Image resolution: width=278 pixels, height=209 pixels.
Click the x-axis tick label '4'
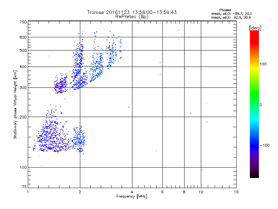click(132, 192)
